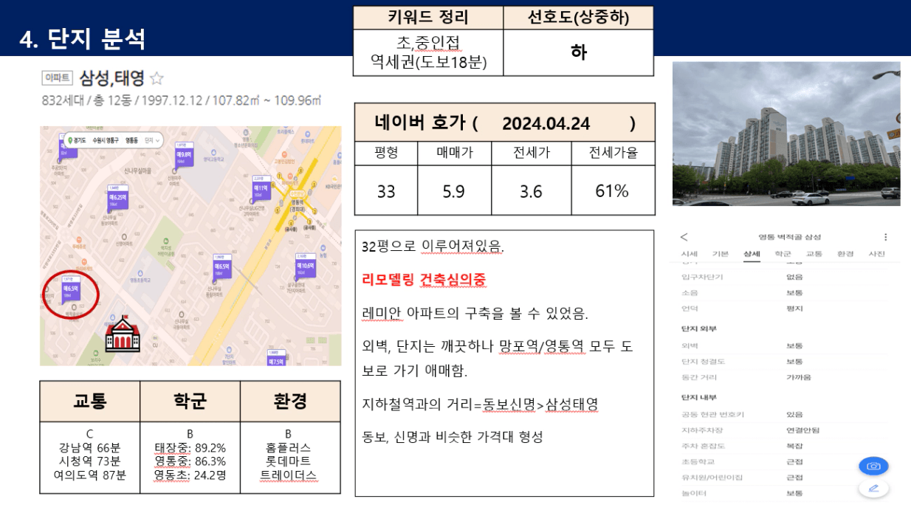Image resolution: width=911 pixels, height=513 pixels.
Task: Click the 단지 내부 section heading
Action: pyautogui.click(x=698, y=397)
